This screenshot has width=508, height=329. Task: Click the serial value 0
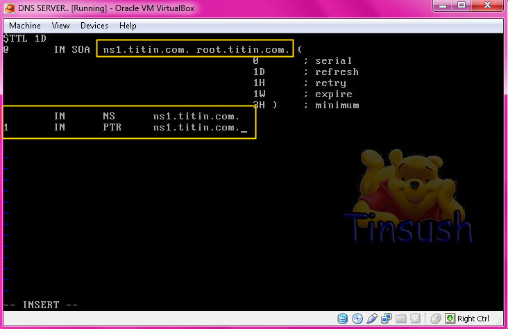point(255,60)
